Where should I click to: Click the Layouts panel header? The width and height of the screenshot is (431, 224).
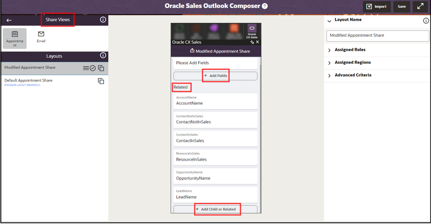[54, 56]
